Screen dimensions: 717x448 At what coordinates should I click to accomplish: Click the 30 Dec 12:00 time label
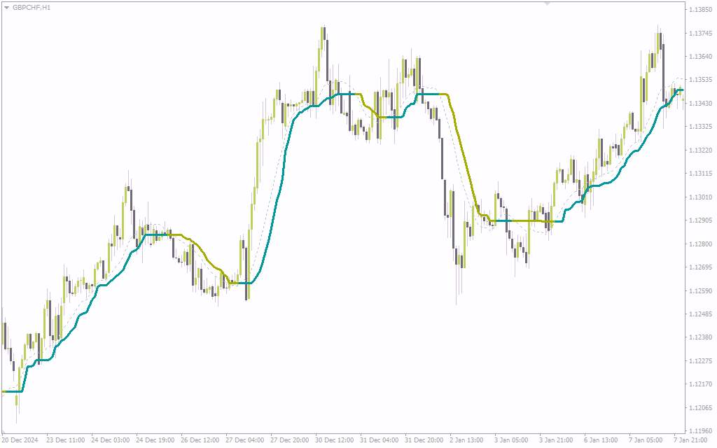pos(334,440)
